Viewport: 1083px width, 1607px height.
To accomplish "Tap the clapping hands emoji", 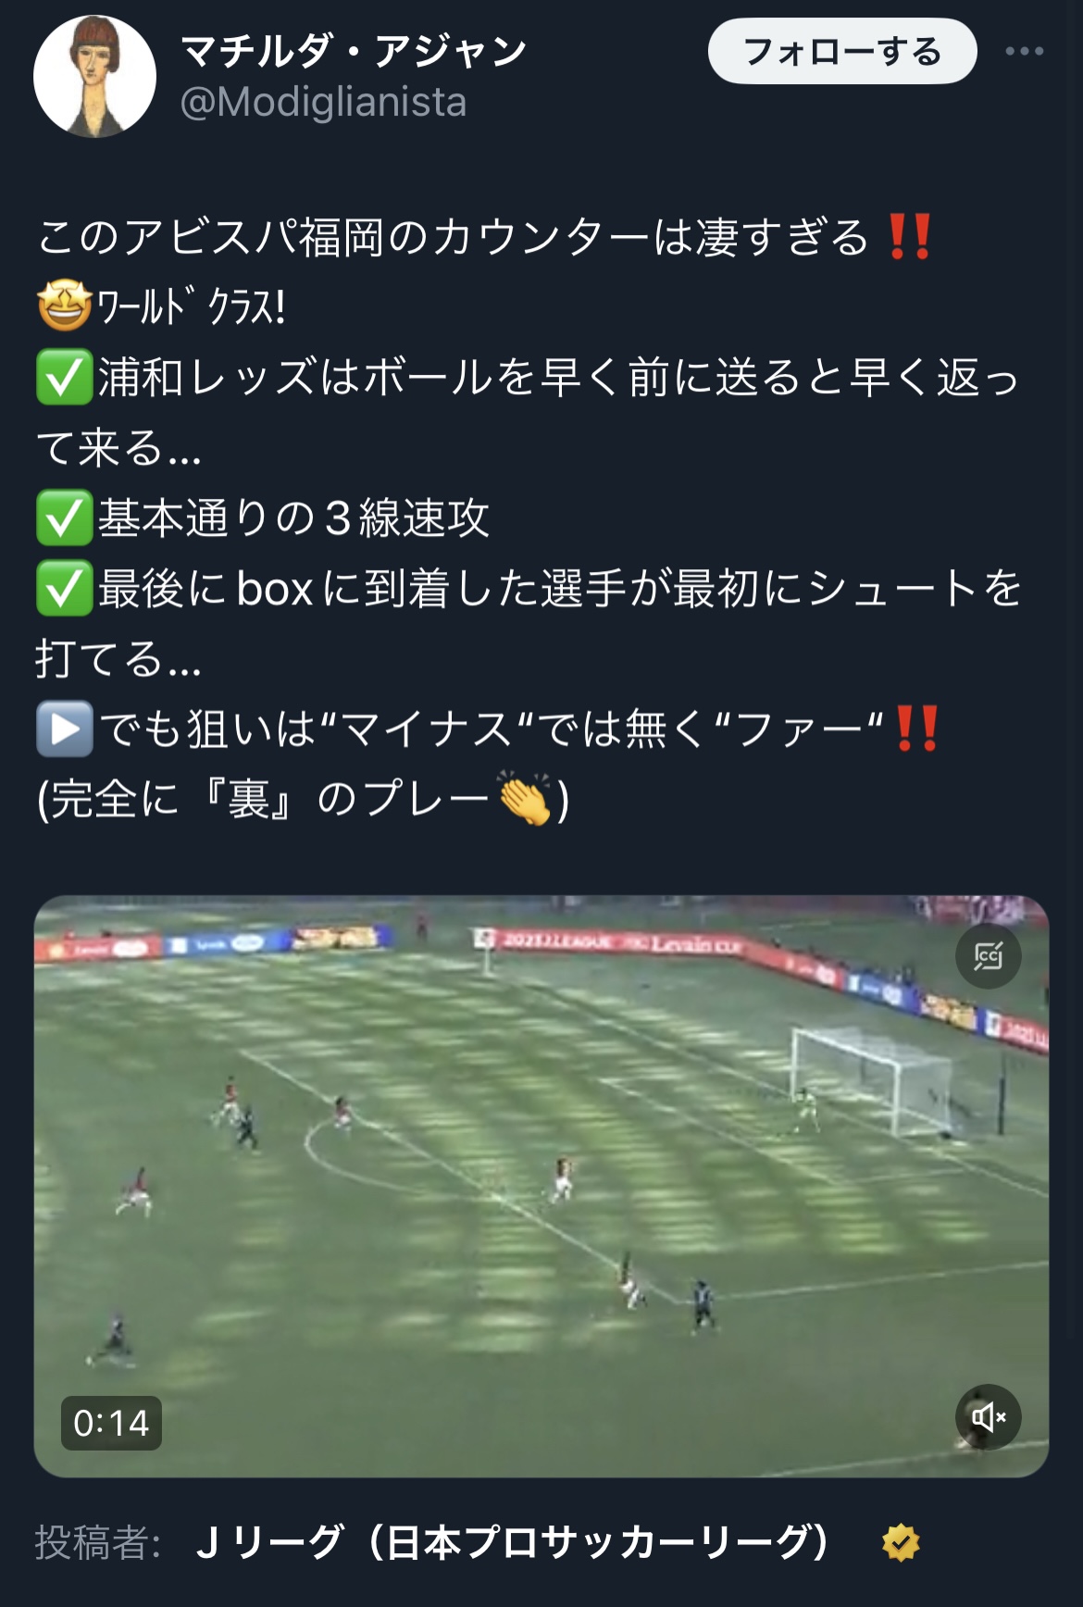I will point(525,798).
